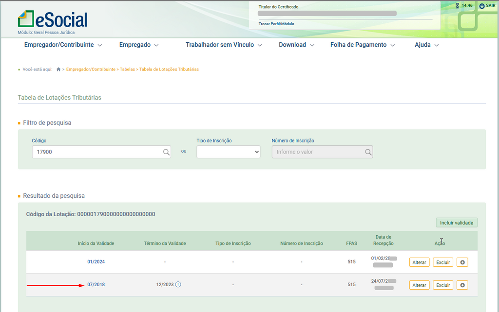Click the SAIR power icon

pos(482,6)
